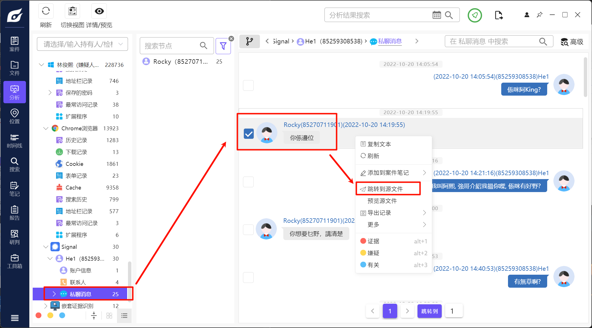Screen dimensions: 592x328
Task: Click the calendar icon in analysis search
Action: tap(436, 15)
